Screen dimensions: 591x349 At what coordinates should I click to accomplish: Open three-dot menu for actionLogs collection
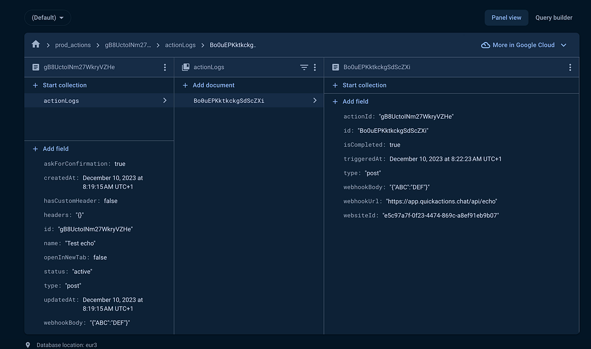[x=314, y=67]
